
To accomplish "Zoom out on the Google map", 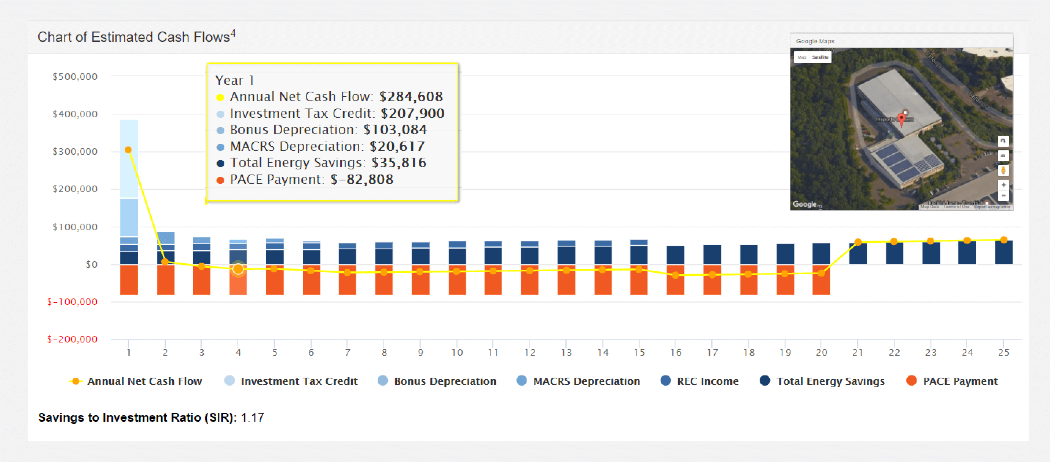I will (1003, 196).
